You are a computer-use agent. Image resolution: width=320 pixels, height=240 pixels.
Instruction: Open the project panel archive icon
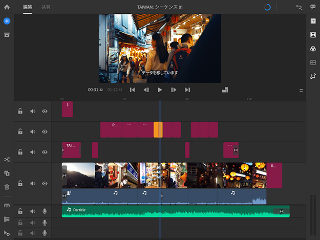pyautogui.click(x=7, y=35)
